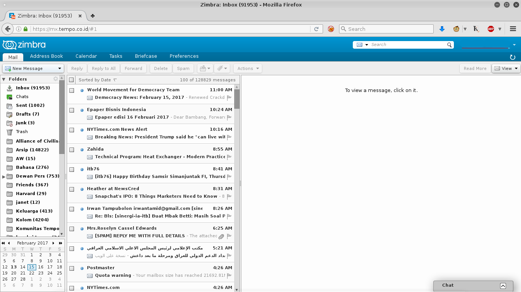Click the magnifier icon in Zimbra search box
The image size is (521, 292).
pyautogui.click(x=449, y=45)
